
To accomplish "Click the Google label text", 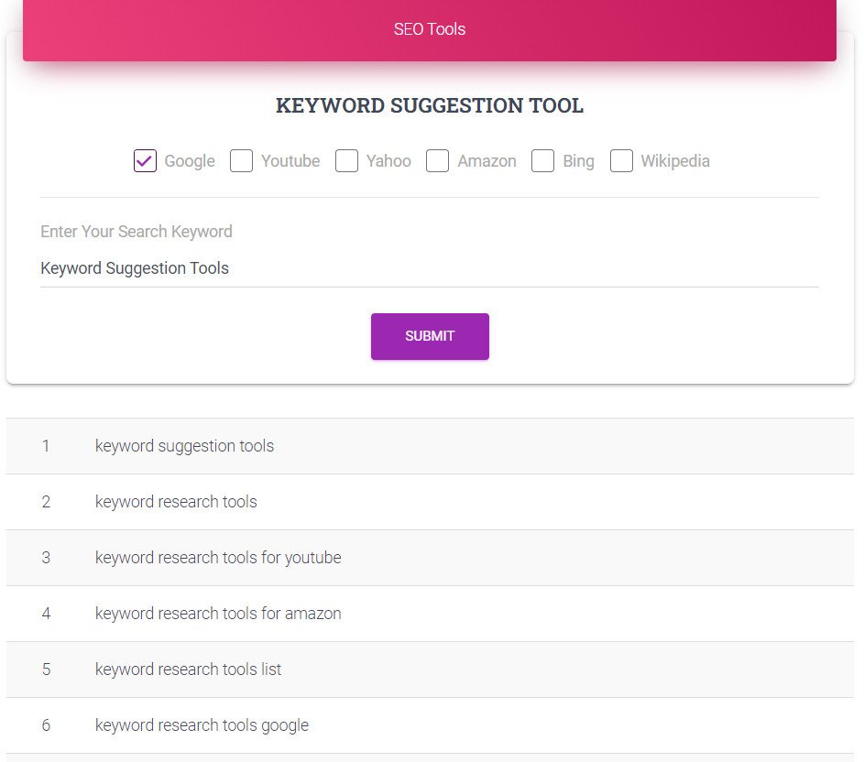I will [x=190, y=161].
